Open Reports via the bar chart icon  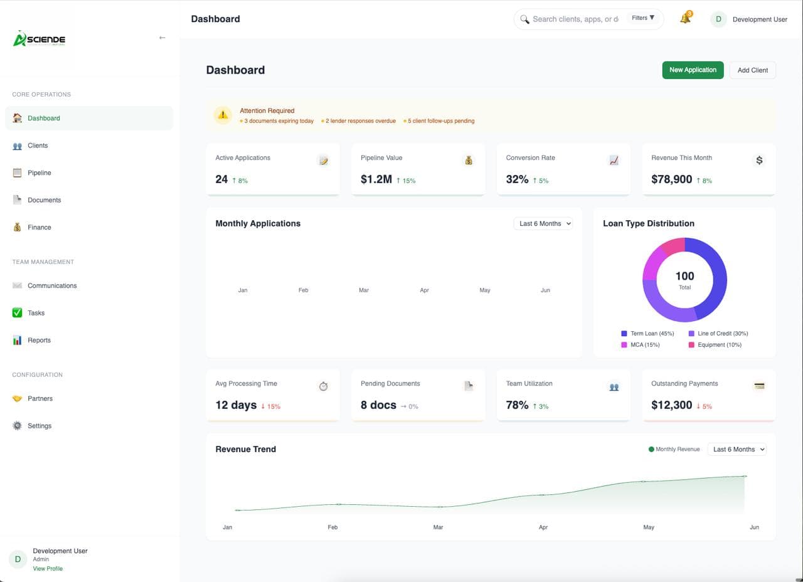point(17,340)
